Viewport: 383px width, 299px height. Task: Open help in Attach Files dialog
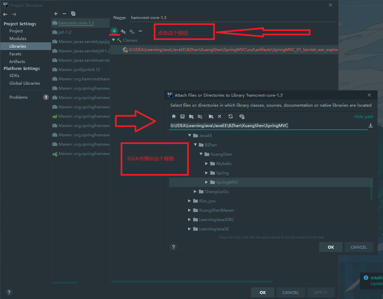(173, 247)
